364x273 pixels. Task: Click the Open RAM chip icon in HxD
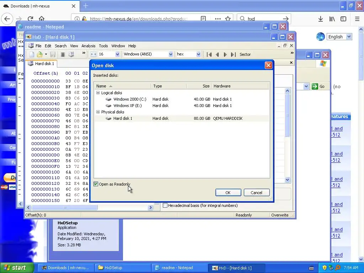pyautogui.click(x=63, y=54)
